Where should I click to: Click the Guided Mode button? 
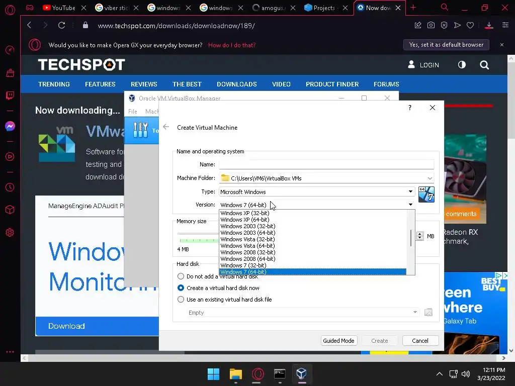pyautogui.click(x=338, y=341)
